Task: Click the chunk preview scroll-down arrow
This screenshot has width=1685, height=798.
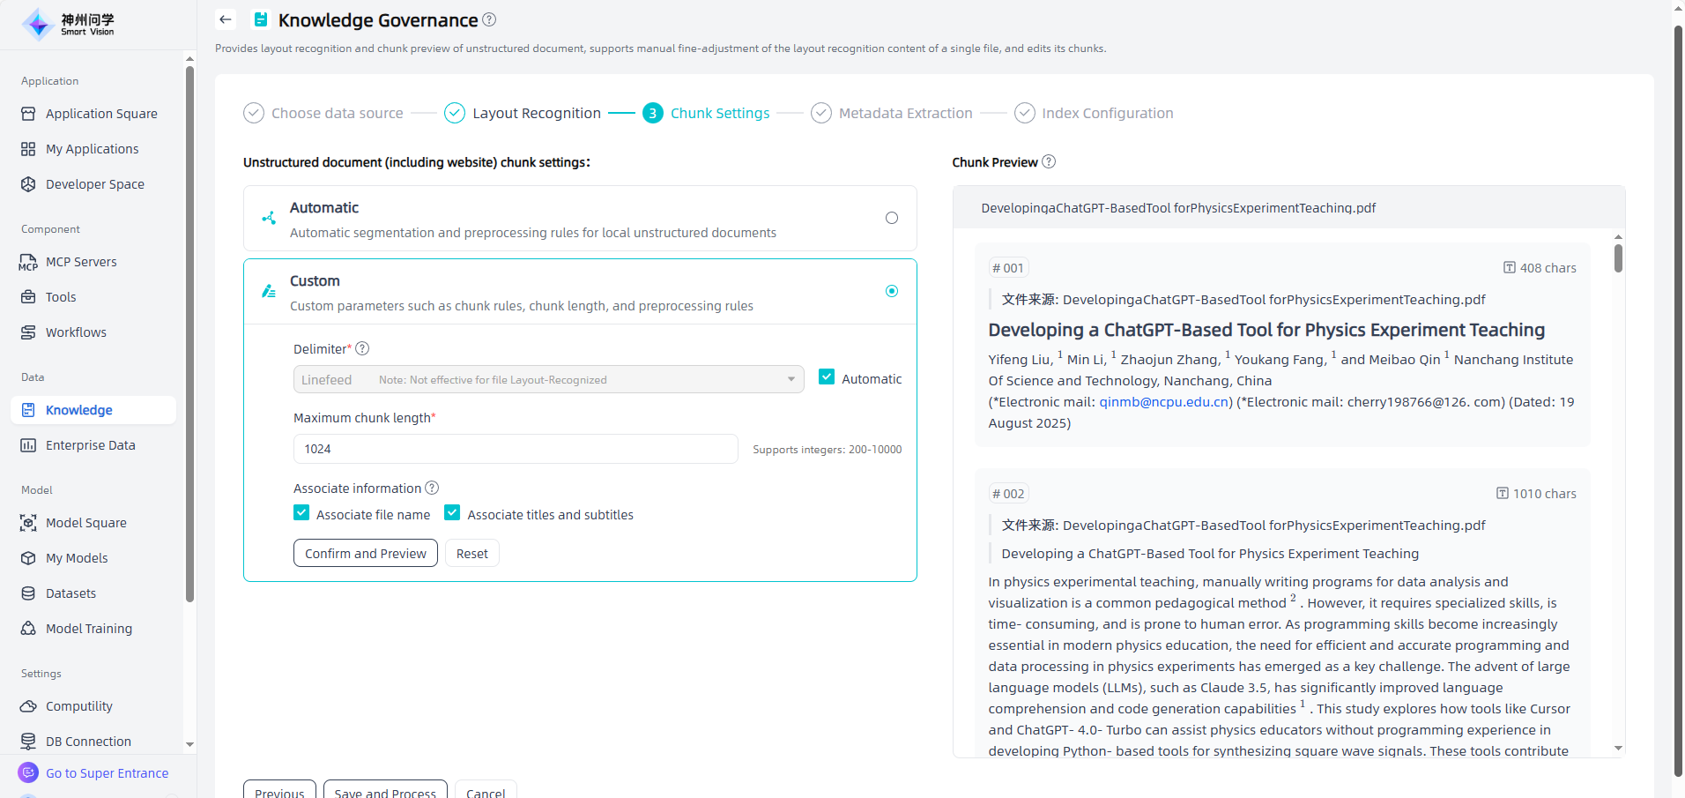Action: click(x=1618, y=748)
